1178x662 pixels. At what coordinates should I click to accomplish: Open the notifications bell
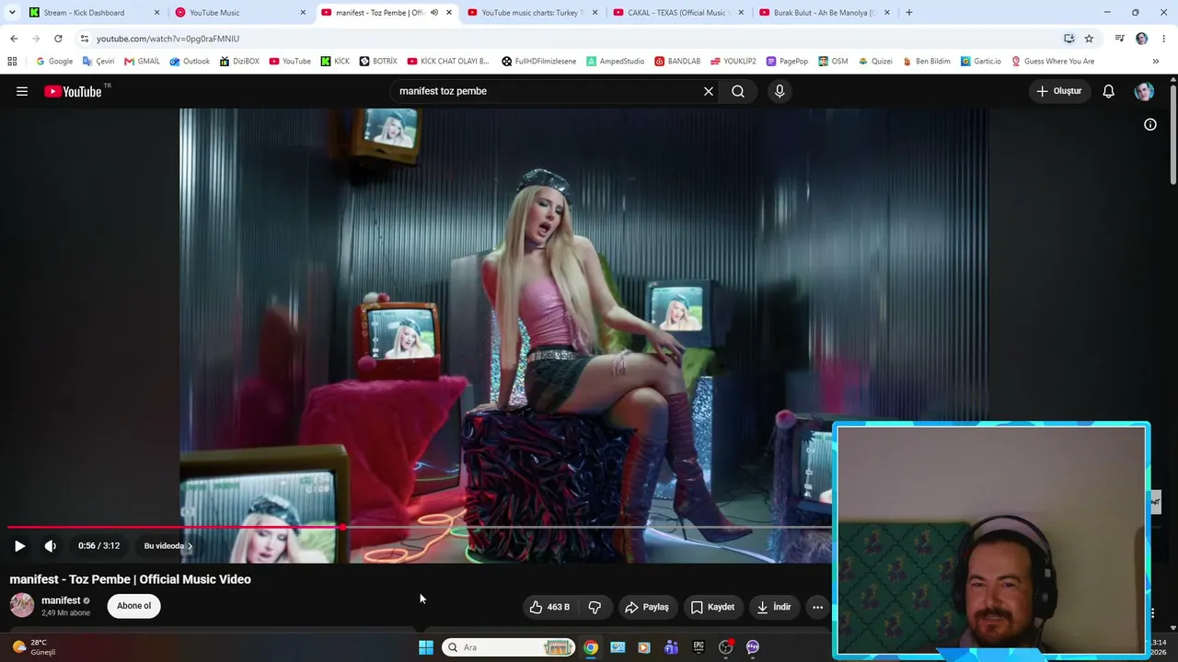1109,91
